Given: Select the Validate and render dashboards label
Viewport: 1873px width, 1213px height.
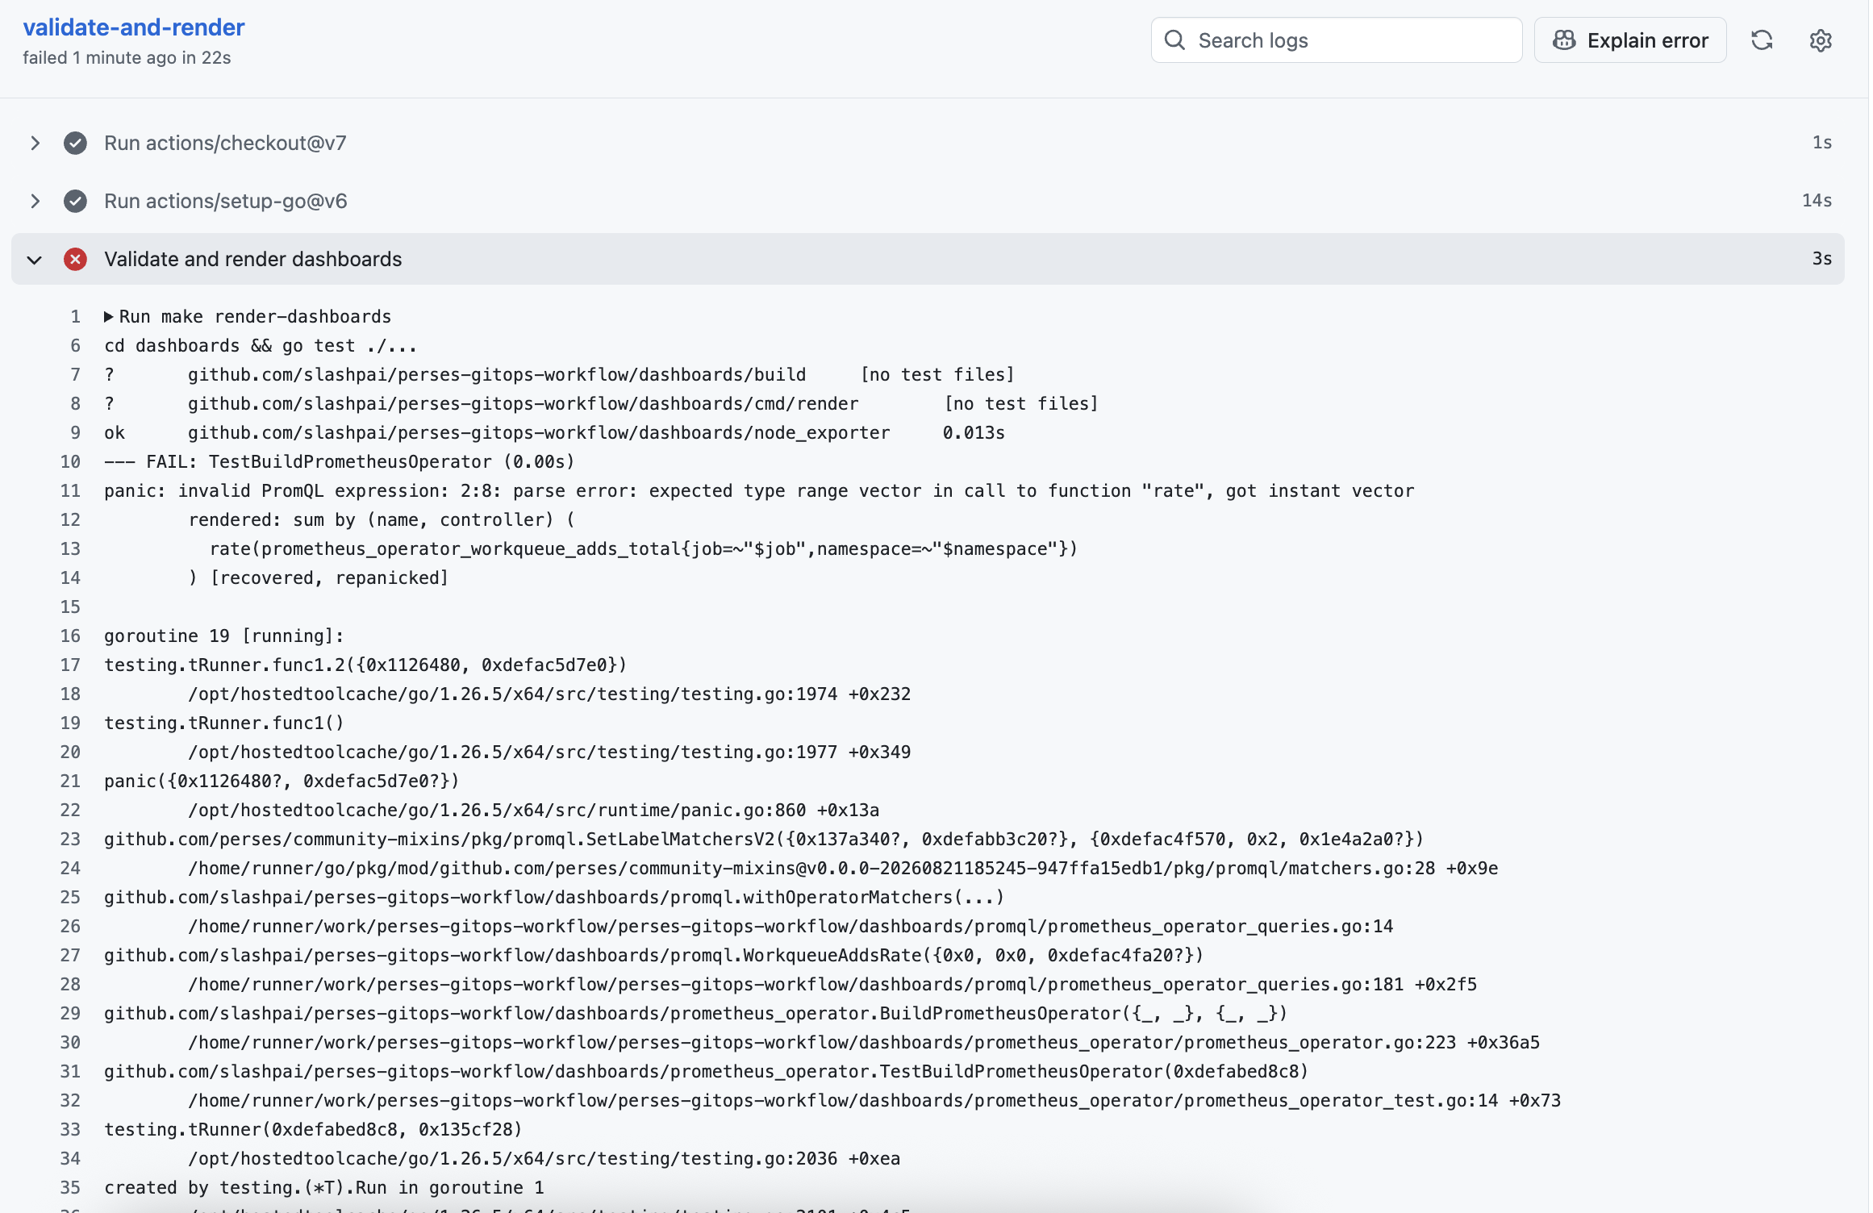Looking at the screenshot, I should [x=253, y=259].
